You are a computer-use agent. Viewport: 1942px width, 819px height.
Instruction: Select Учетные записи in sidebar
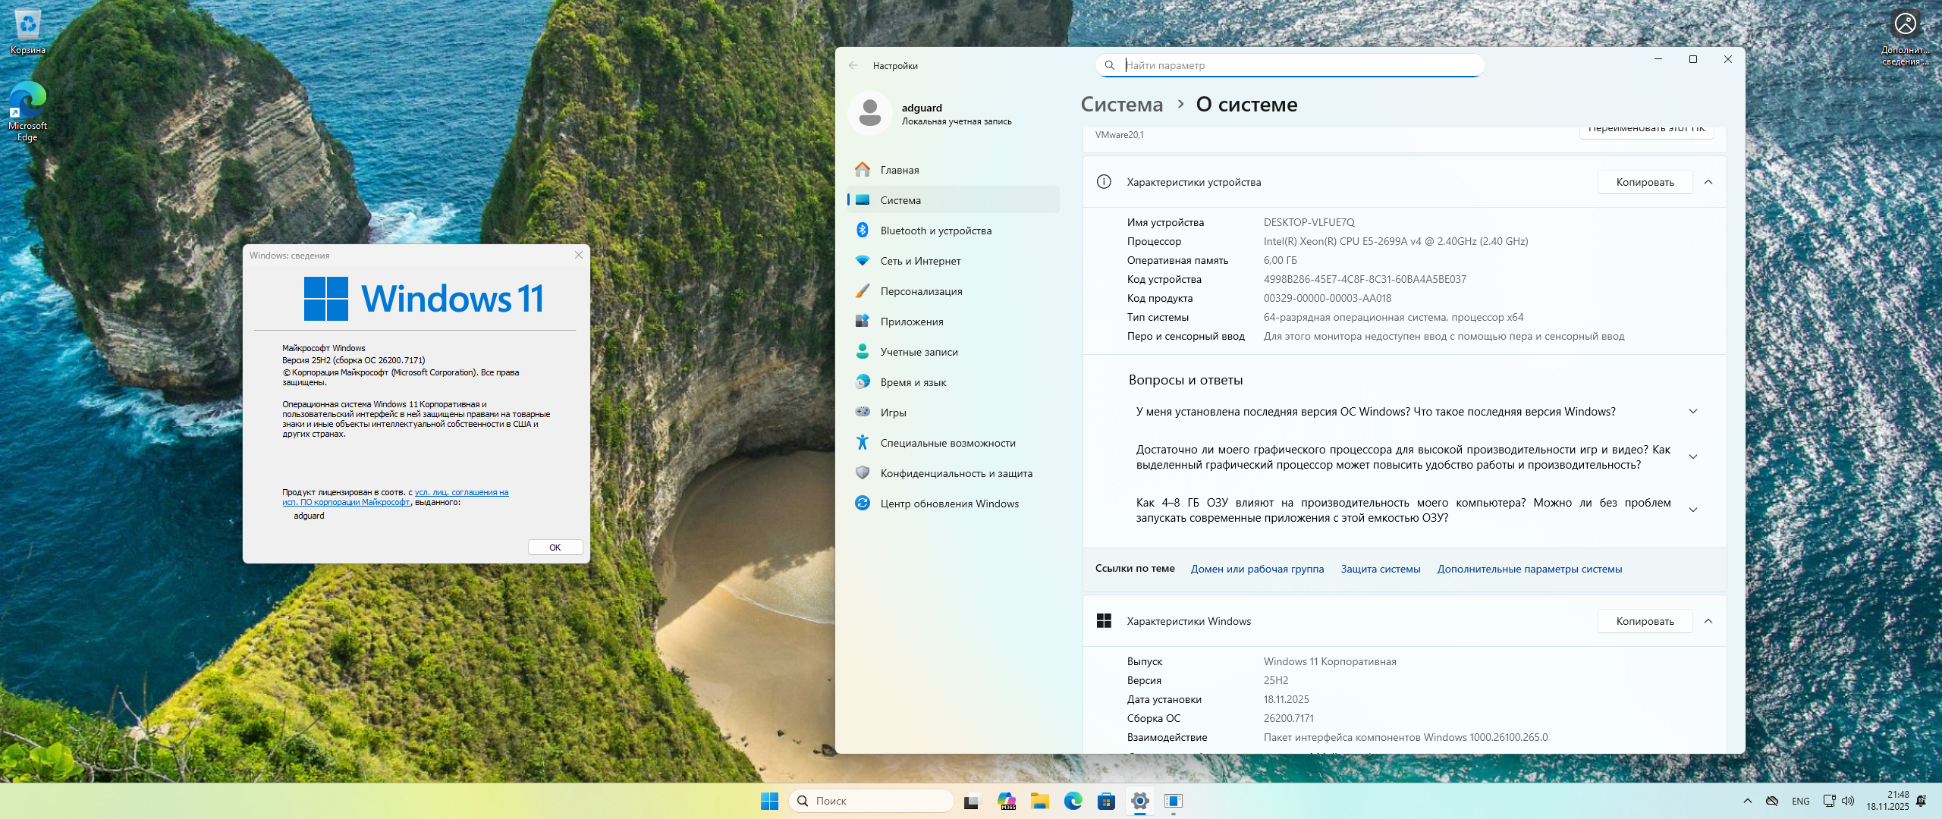pos(919,352)
